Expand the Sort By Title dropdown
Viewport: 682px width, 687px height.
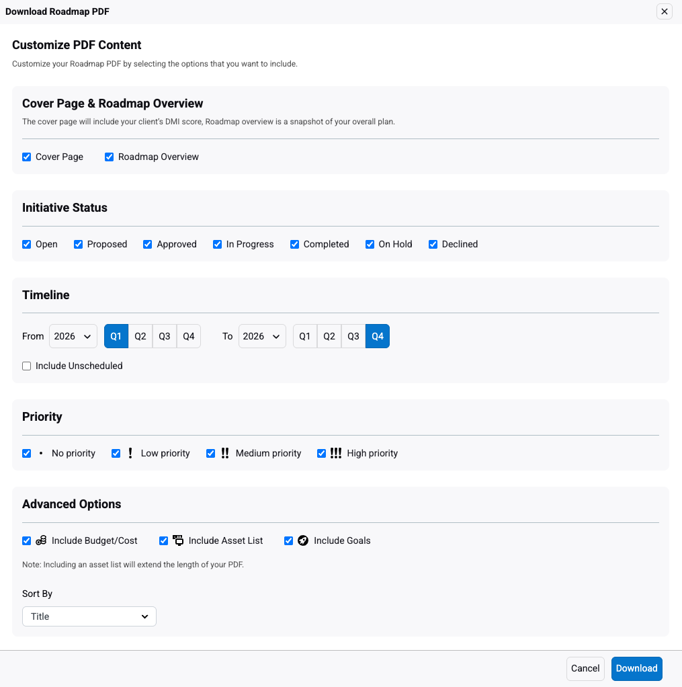click(x=89, y=616)
